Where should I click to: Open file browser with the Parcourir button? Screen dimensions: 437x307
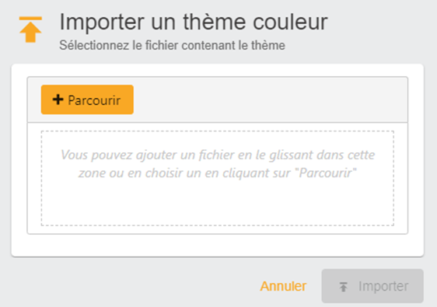coord(87,99)
